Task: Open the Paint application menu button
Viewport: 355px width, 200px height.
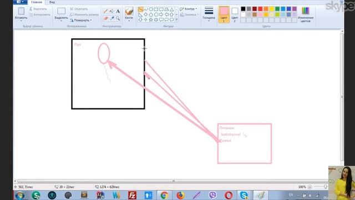Action: pos(20,2)
